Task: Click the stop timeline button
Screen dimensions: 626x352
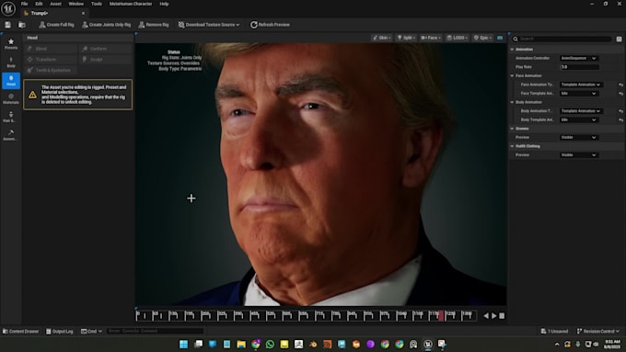Action: [x=502, y=316]
